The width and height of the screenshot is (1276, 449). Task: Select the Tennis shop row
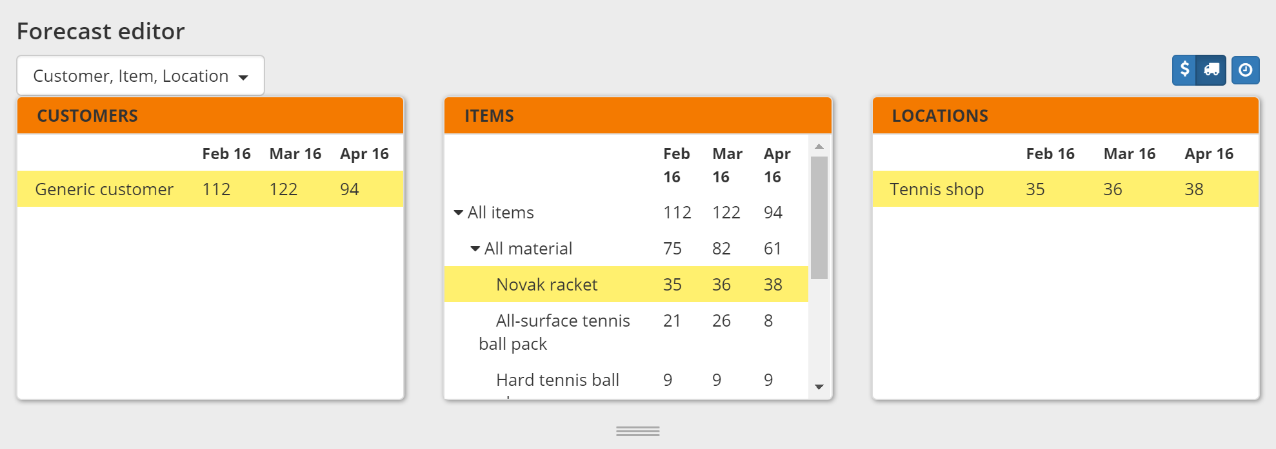937,189
